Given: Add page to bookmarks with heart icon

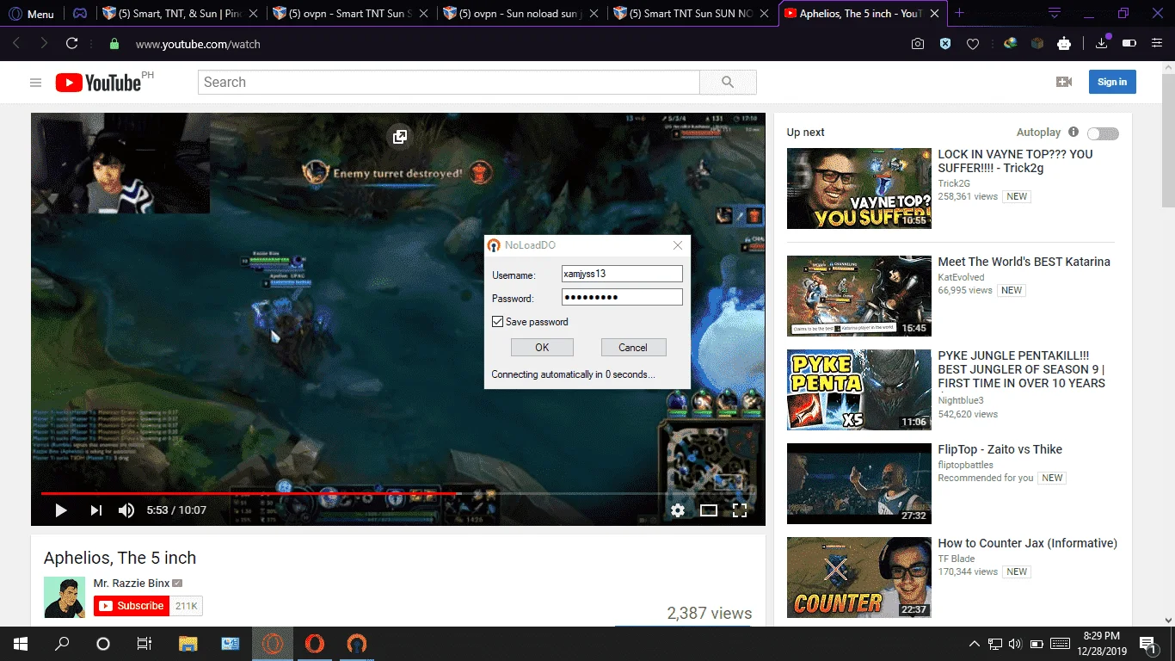Looking at the screenshot, I should tap(973, 44).
